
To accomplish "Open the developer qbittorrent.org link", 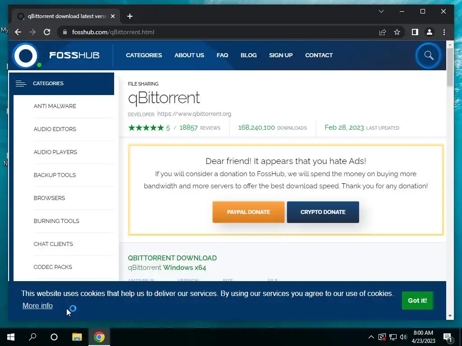I will [194, 114].
